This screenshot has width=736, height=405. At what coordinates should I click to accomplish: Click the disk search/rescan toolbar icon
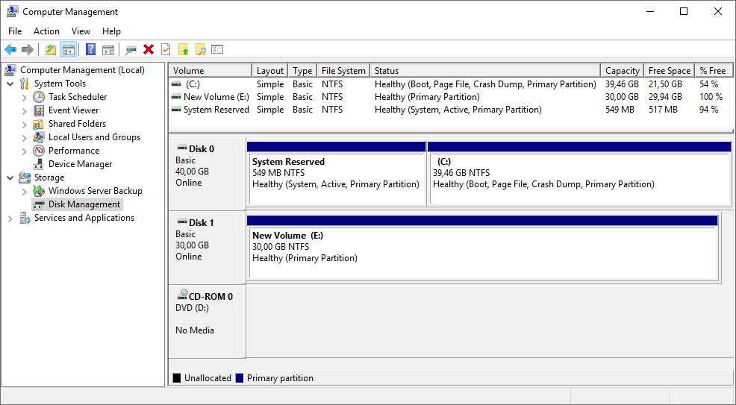click(131, 49)
